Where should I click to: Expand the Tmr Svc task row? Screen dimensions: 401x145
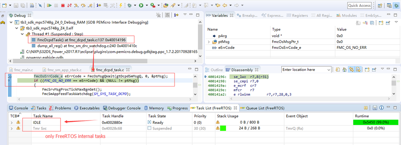[12, 129]
